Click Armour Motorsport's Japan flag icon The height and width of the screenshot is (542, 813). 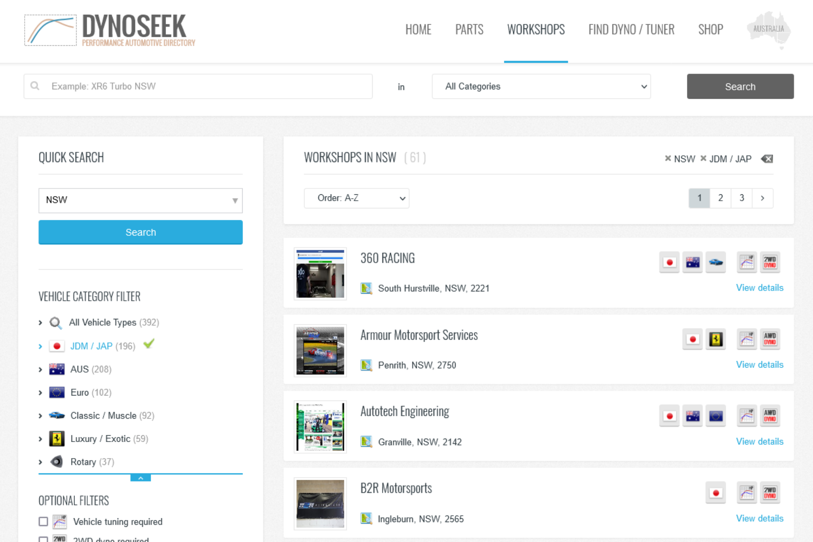(693, 339)
